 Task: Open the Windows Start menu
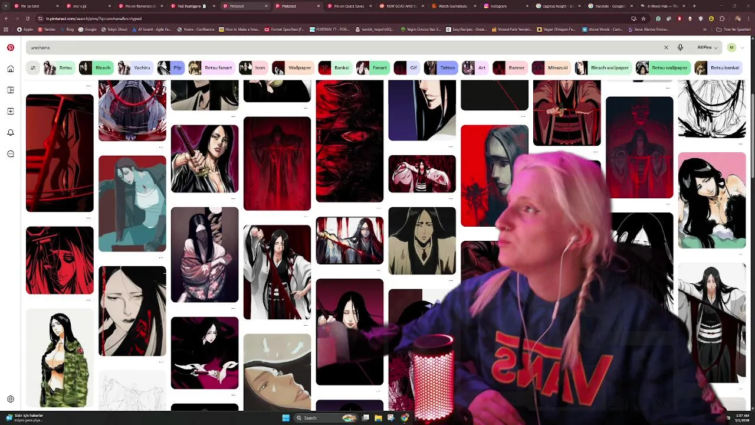click(x=286, y=418)
